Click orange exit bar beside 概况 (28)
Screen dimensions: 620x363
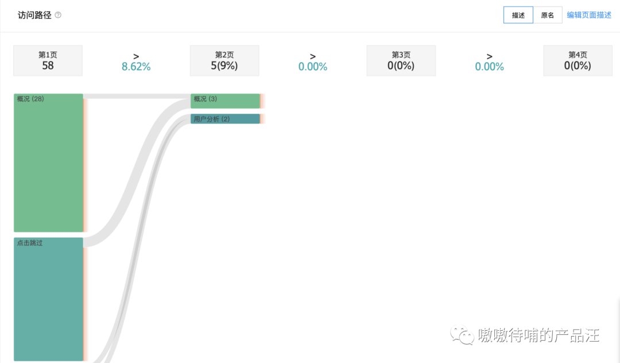tap(85, 165)
